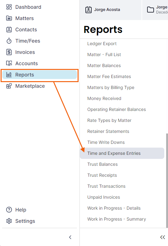
Task: Open the Ledger Export report
Action: coord(102,44)
